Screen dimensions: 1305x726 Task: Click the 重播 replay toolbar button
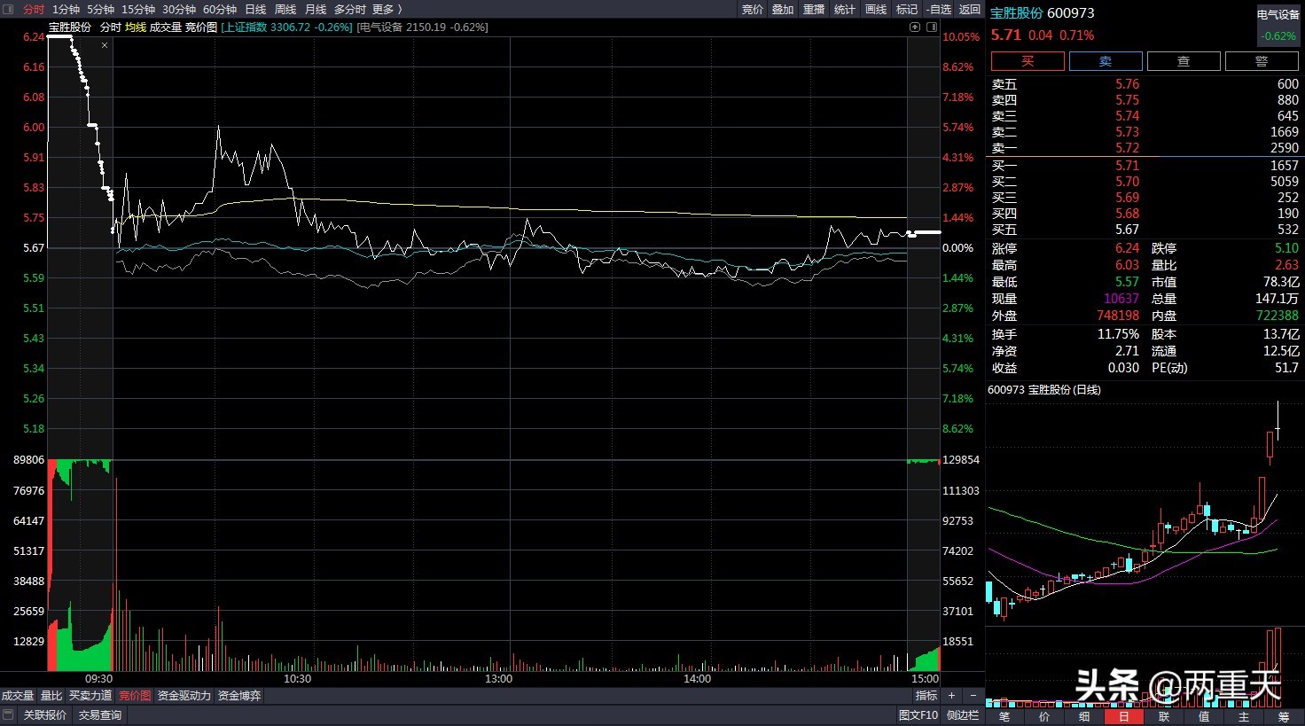[x=814, y=9]
